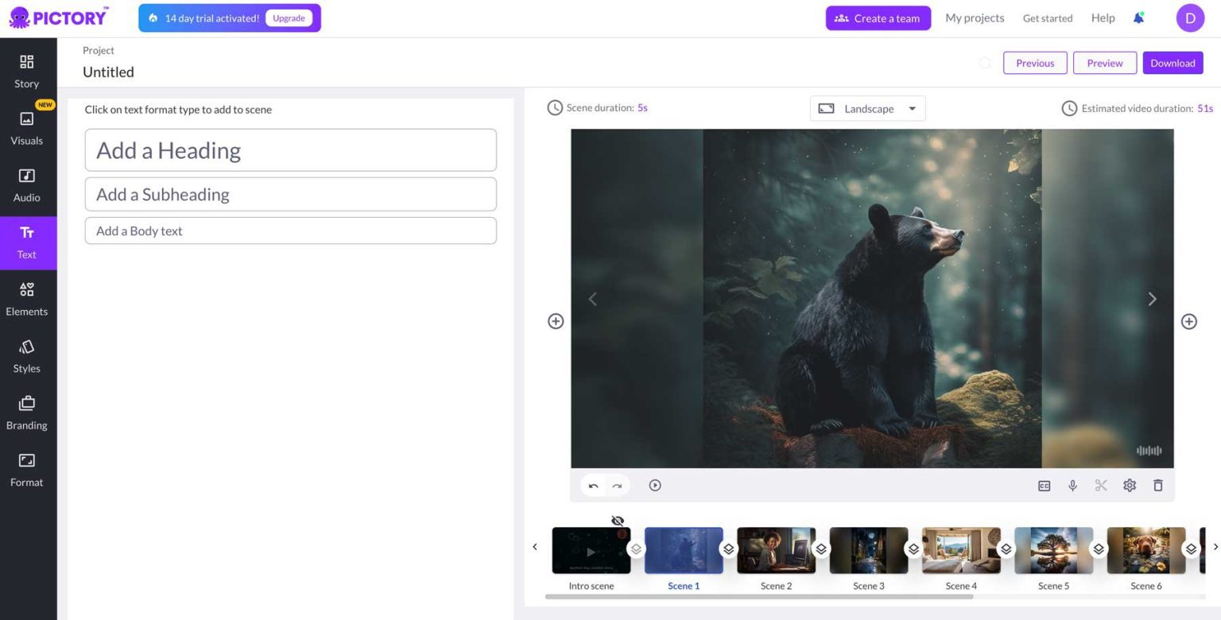Viewport: 1221px width, 620px height.
Task: Go to next scene with right chevron on preview
Action: (x=1152, y=299)
